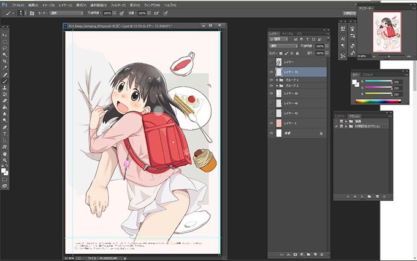Viewport: 417px width, 261px height.
Task: Click the color spectrum bar in Color panel
Action: [x=378, y=101]
